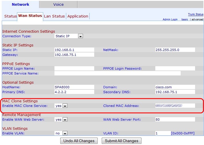The height and width of the screenshot is (145, 204).
Task: Switch to the Voice tab
Action: click(58, 4)
